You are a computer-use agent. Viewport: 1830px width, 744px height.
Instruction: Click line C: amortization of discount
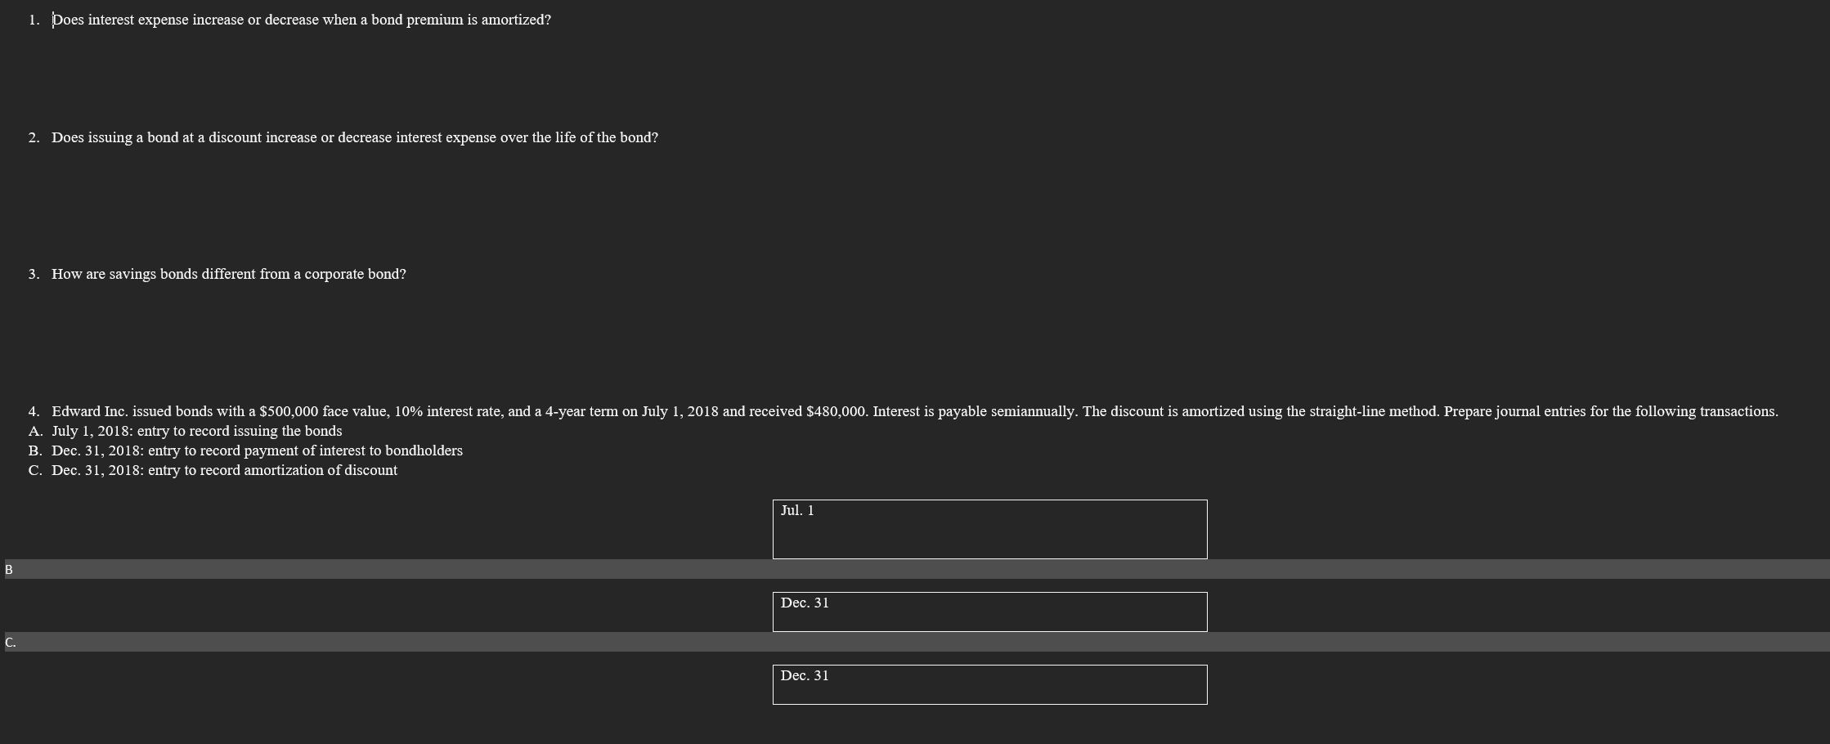[224, 470]
